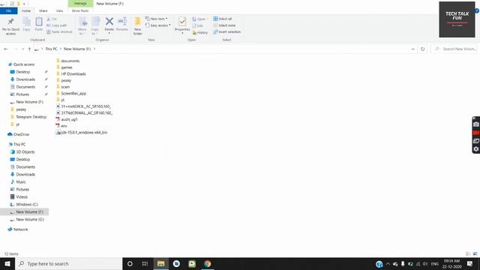
Task: Select Network in navigation pane
Action: coord(18,229)
